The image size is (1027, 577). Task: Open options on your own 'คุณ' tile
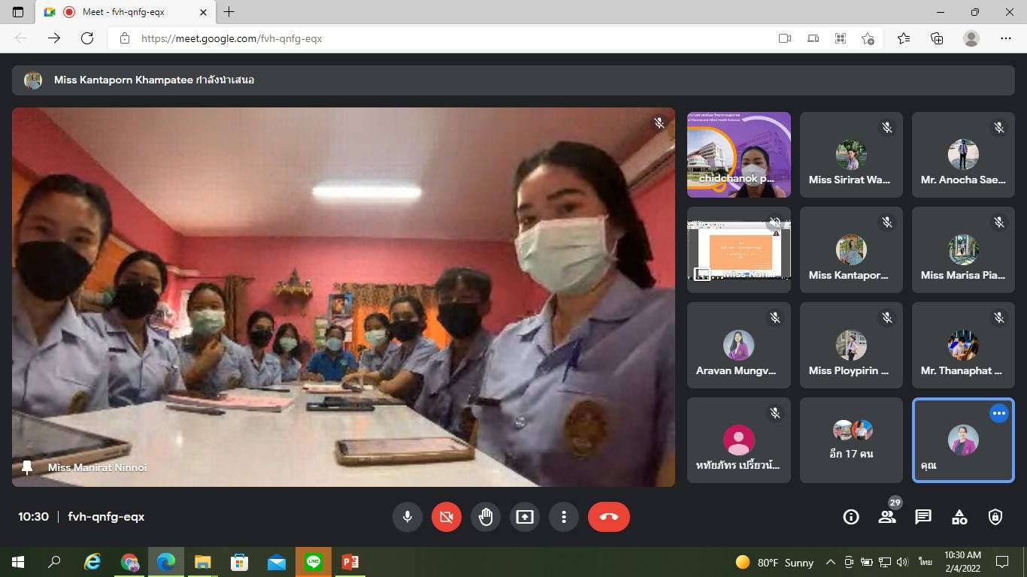tap(998, 413)
